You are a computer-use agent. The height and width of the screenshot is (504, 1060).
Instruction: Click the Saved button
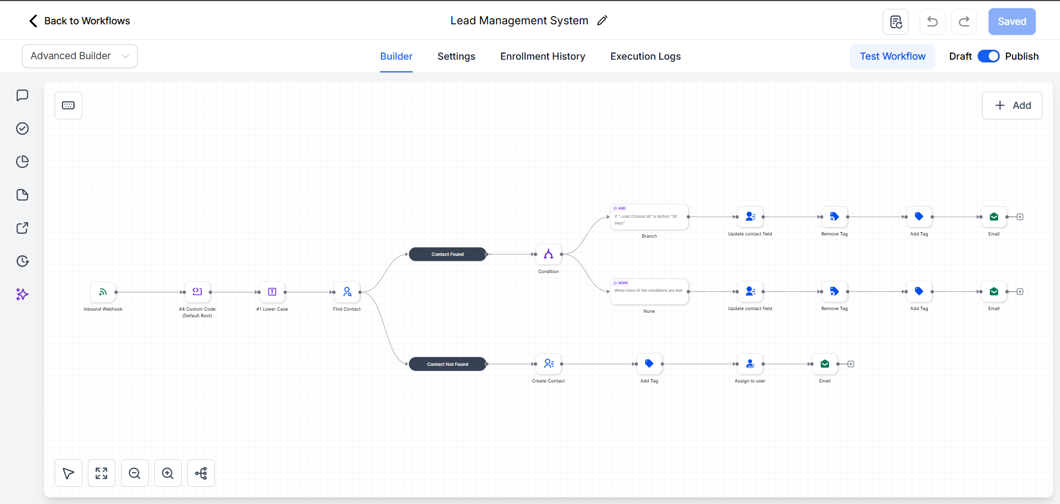pos(1012,22)
